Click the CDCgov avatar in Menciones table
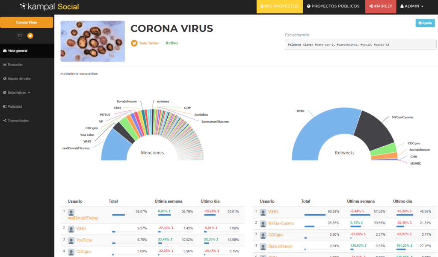The width and height of the screenshot is (438, 257). pos(71,252)
